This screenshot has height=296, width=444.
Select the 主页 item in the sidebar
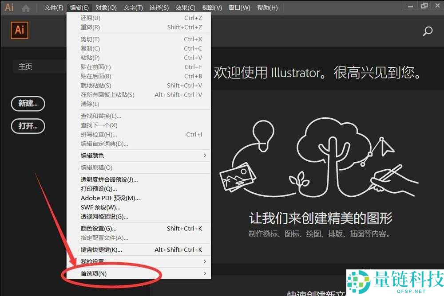(x=25, y=66)
